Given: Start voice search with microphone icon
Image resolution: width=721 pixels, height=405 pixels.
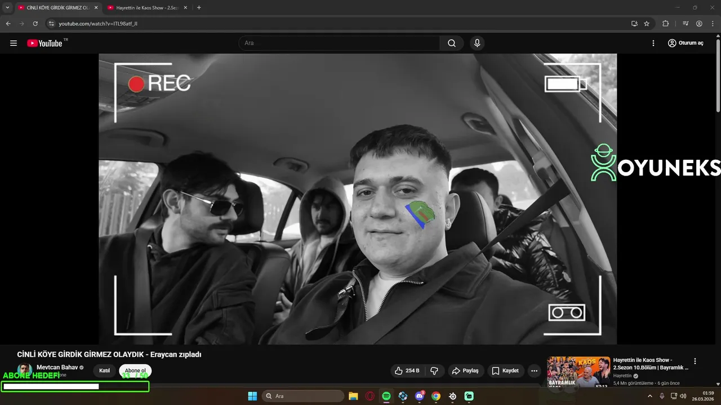Looking at the screenshot, I should pos(477,43).
